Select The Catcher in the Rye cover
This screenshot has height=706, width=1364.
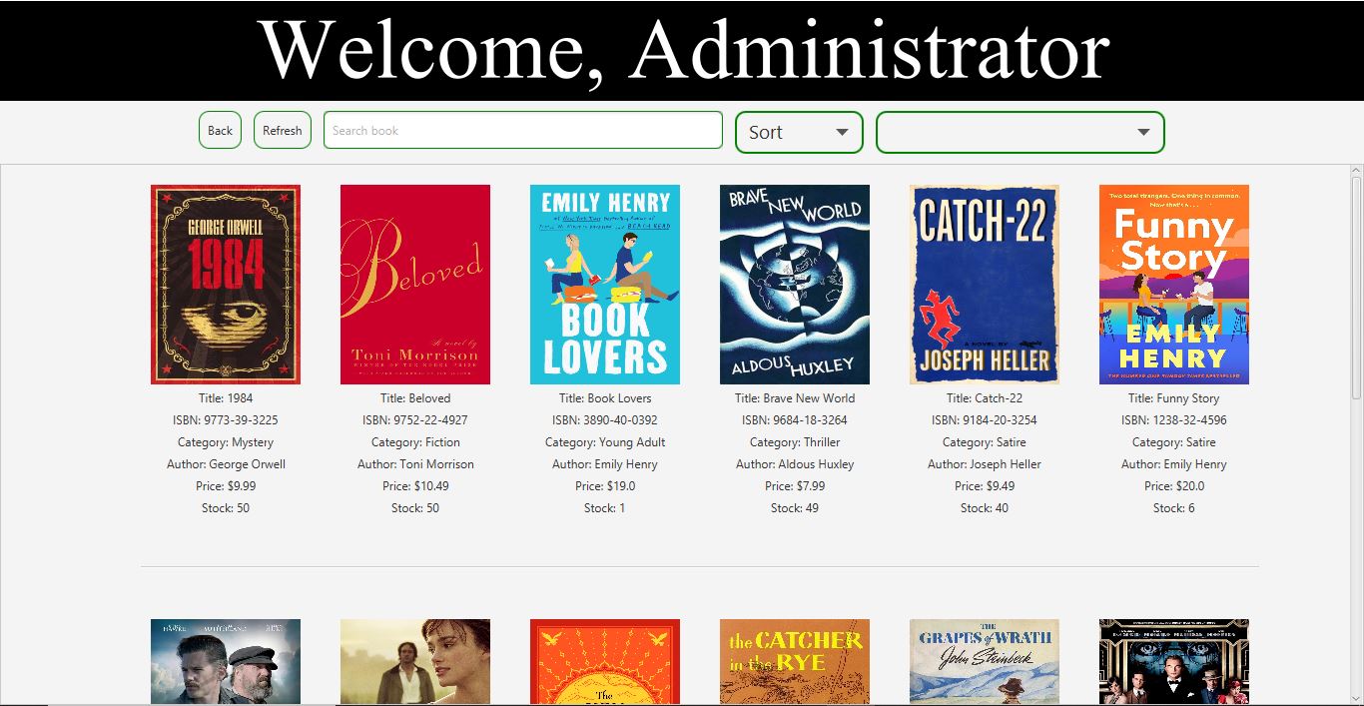click(x=795, y=661)
